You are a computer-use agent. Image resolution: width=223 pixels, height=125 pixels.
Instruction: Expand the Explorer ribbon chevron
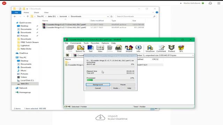tap(153, 12)
